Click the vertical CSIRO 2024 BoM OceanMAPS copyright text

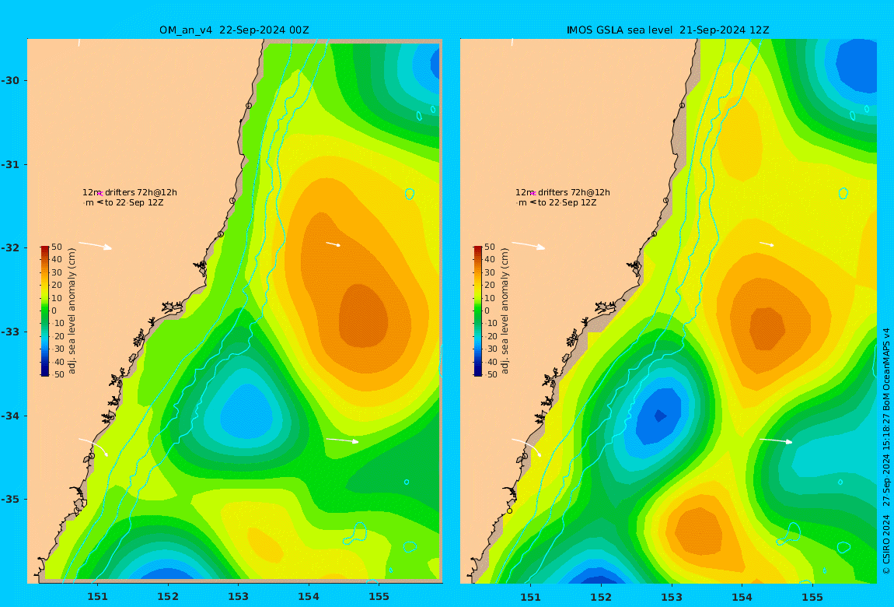tap(886, 451)
